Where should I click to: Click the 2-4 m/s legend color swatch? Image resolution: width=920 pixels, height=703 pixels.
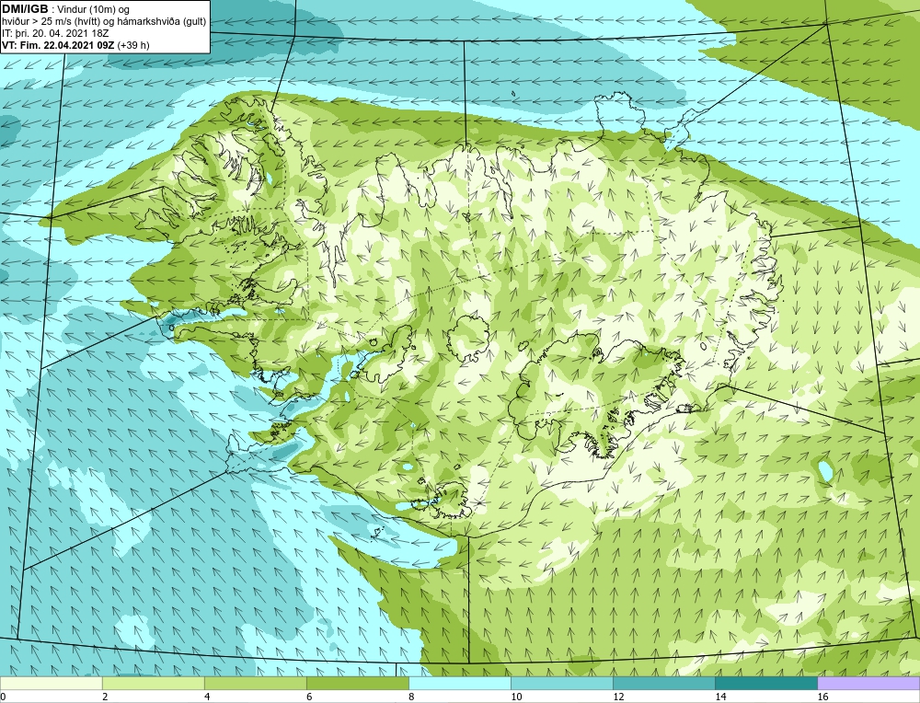point(153,683)
